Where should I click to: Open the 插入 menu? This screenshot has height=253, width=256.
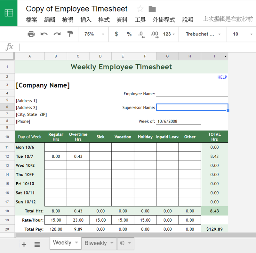(x=86, y=20)
